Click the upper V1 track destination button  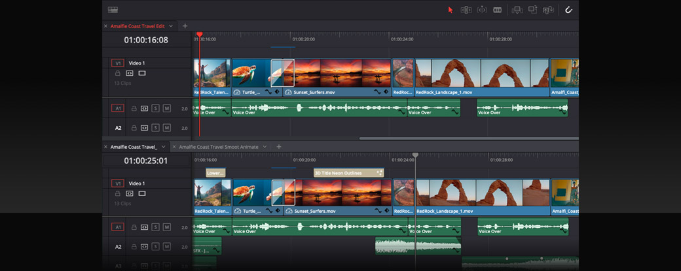click(117, 63)
